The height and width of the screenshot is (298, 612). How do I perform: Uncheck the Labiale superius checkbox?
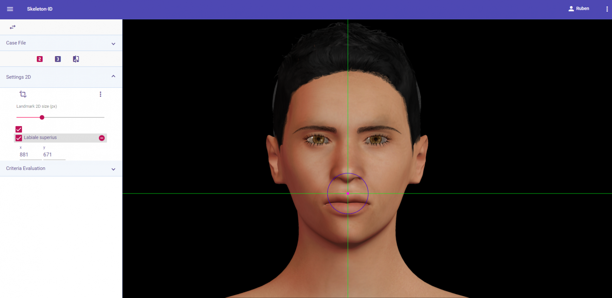[19, 138]
